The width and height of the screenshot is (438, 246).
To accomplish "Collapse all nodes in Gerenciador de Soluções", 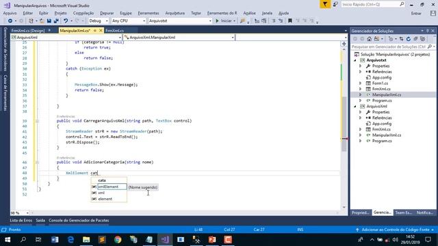I will tap(415, 39).
